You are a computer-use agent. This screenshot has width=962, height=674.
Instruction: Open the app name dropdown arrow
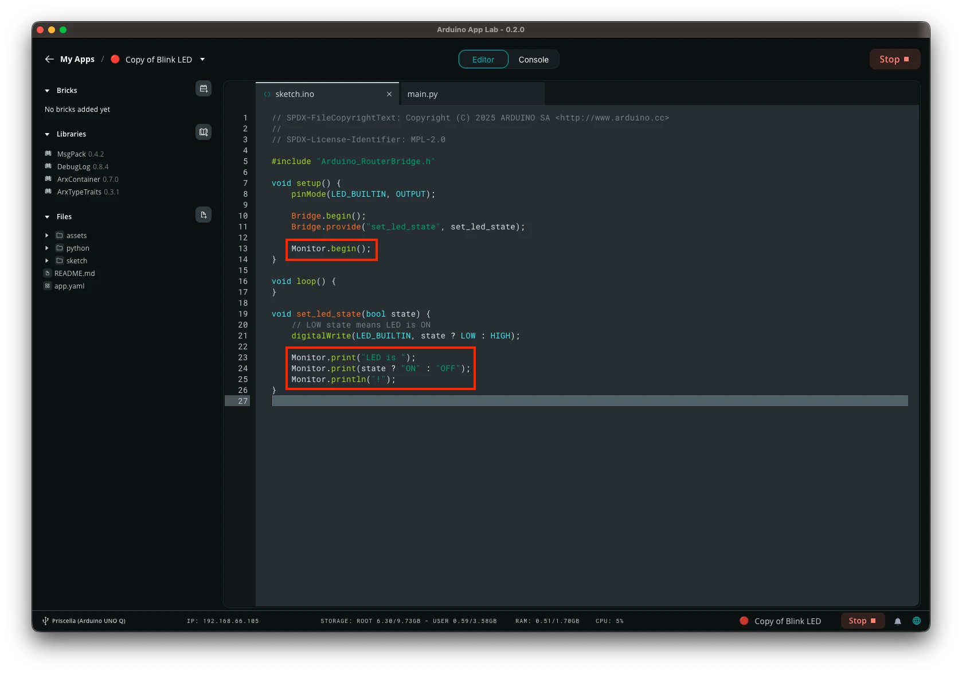(202, 59)
